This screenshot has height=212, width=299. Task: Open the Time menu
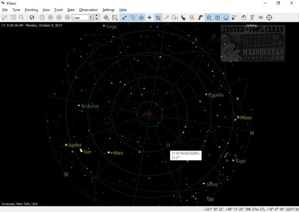[16, 10]
